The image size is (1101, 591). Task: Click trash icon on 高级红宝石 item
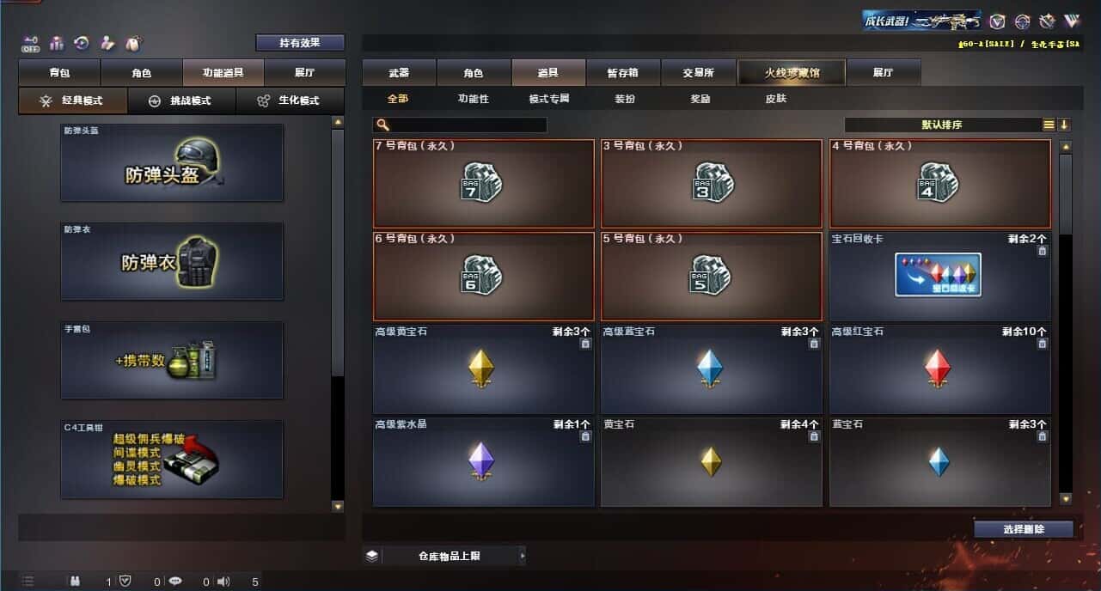pos(1043,344)
